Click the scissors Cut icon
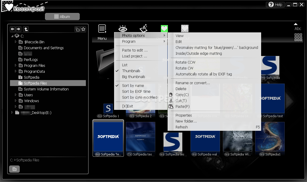The width and height of the screenshot is (307, 182). pos(171,101)
